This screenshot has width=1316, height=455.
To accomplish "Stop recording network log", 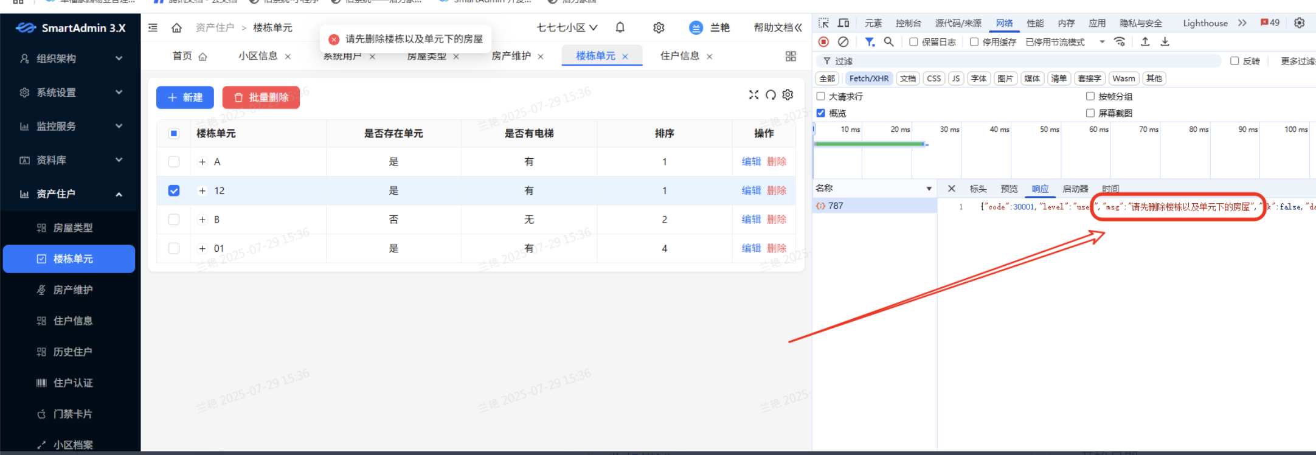I will 823,41.
